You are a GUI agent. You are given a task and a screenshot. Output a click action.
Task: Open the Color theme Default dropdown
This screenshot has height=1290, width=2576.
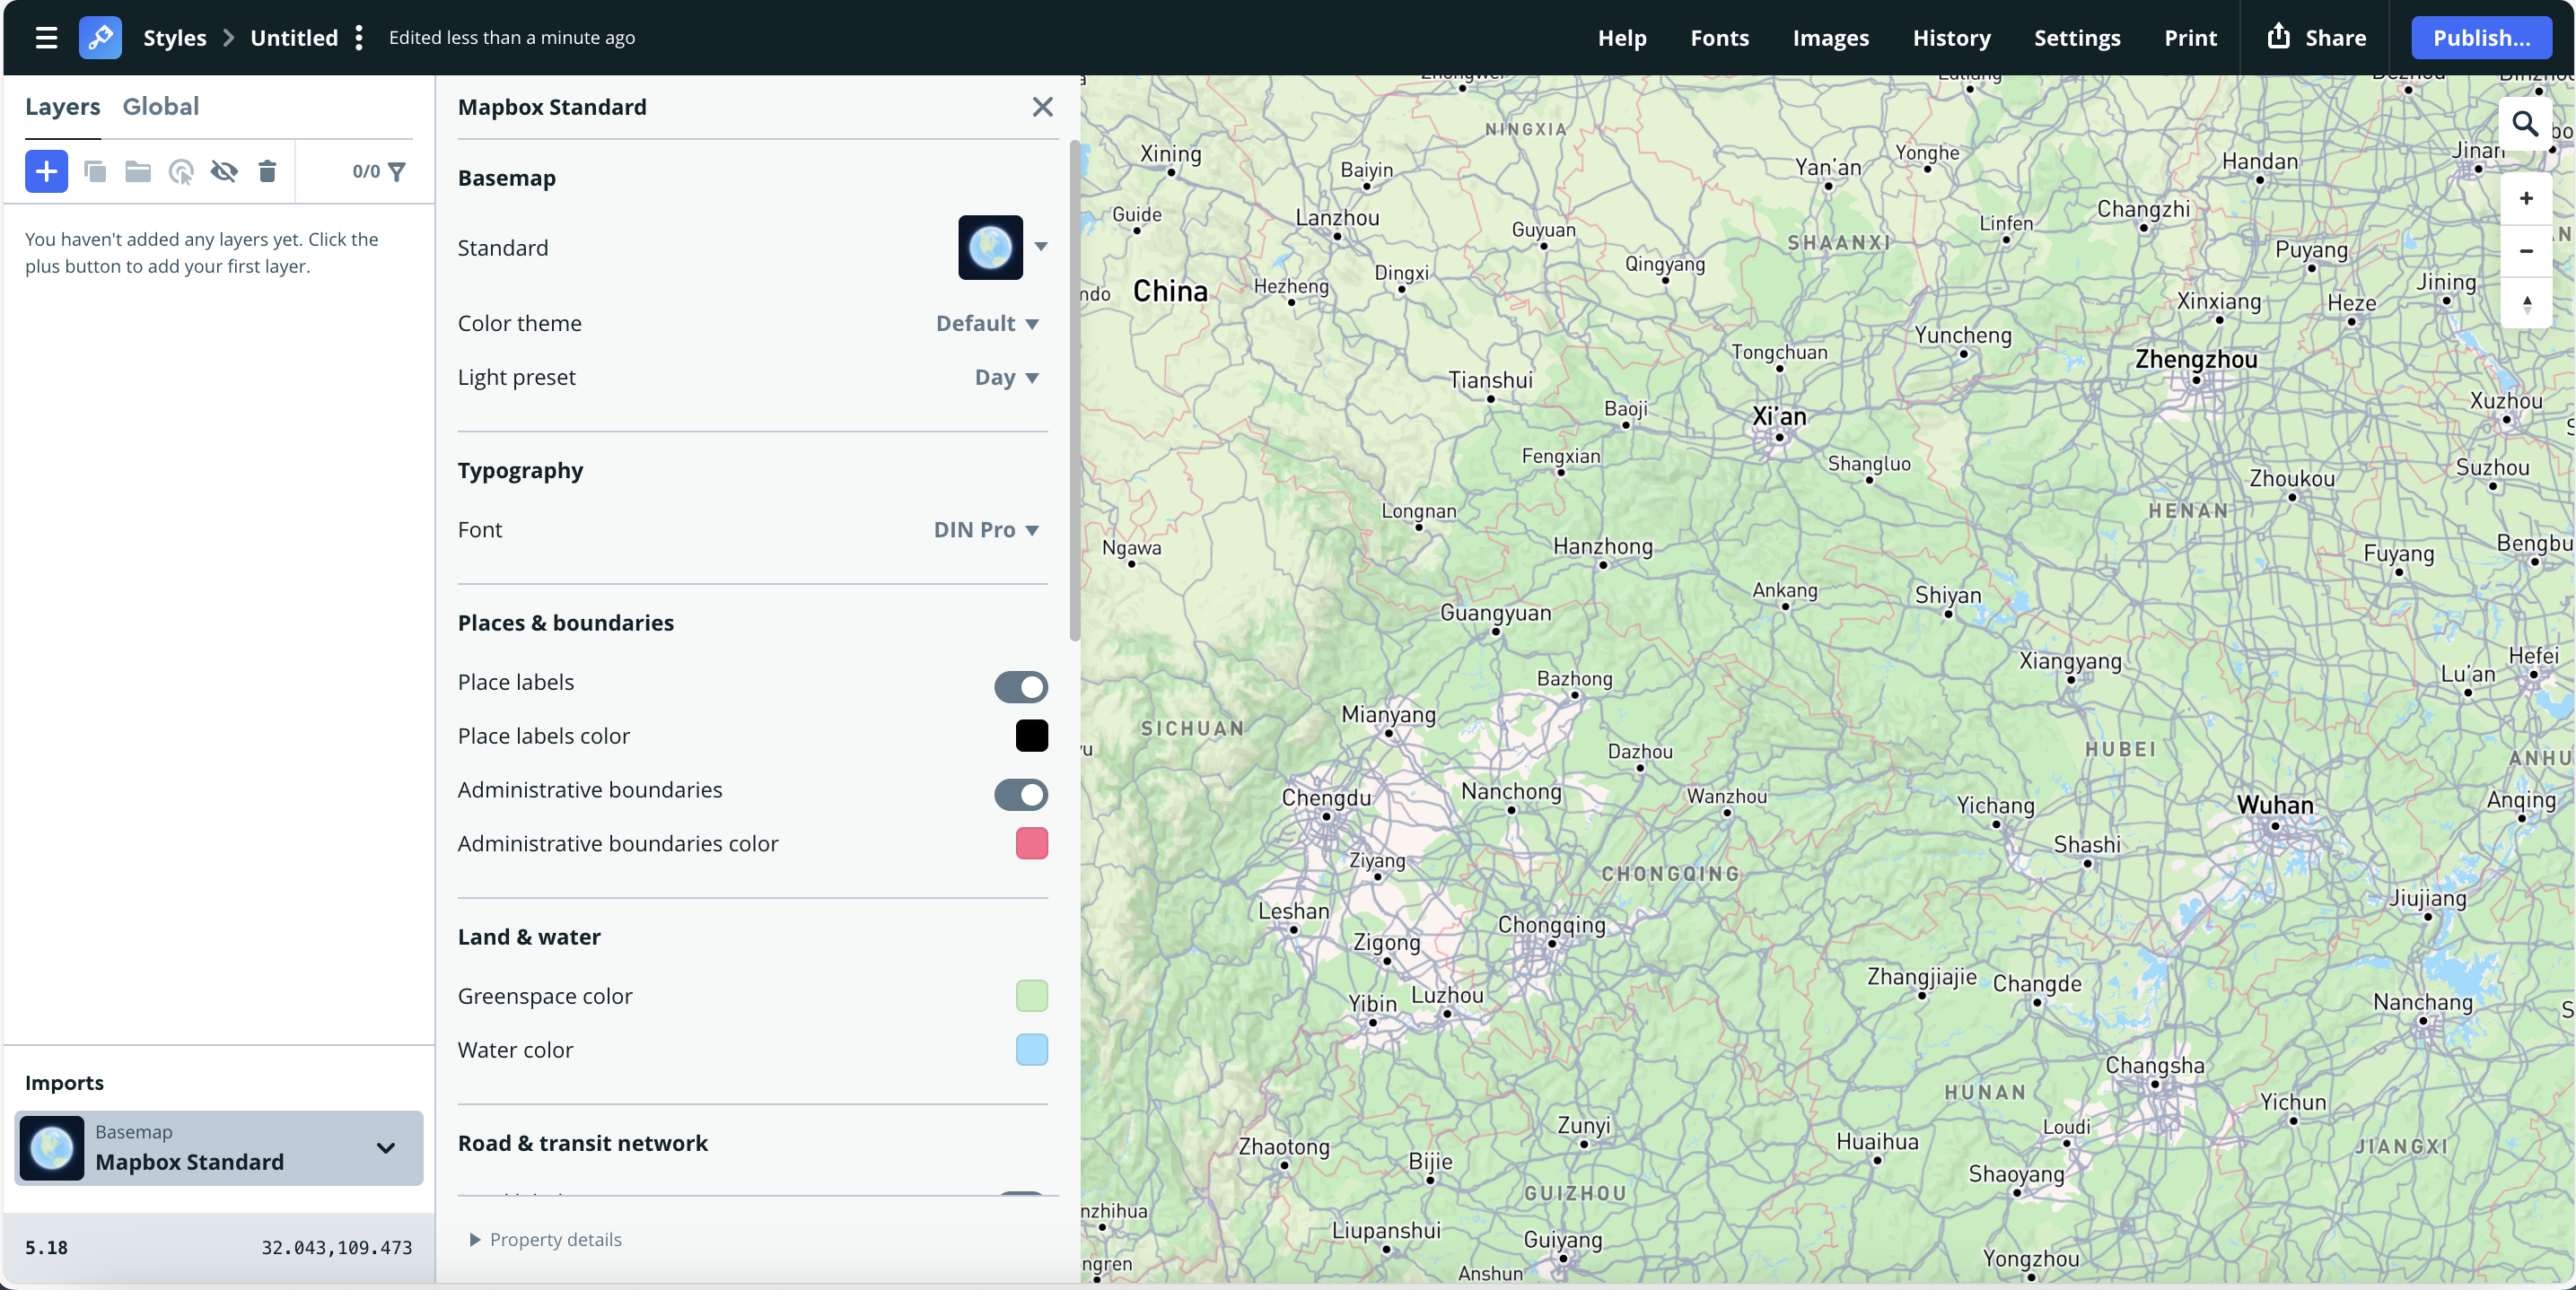point(987,323)
